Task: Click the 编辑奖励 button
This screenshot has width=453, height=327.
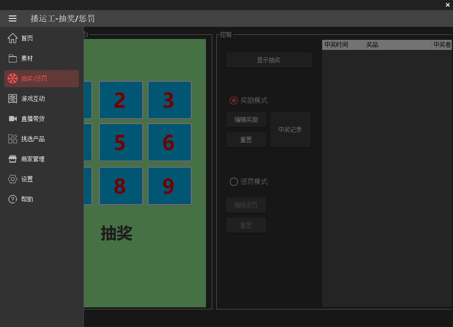Action: click(x=246, y=120)
